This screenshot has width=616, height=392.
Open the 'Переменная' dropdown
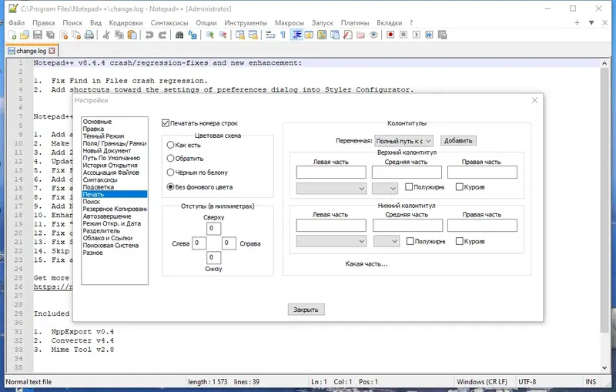point(403,141)
